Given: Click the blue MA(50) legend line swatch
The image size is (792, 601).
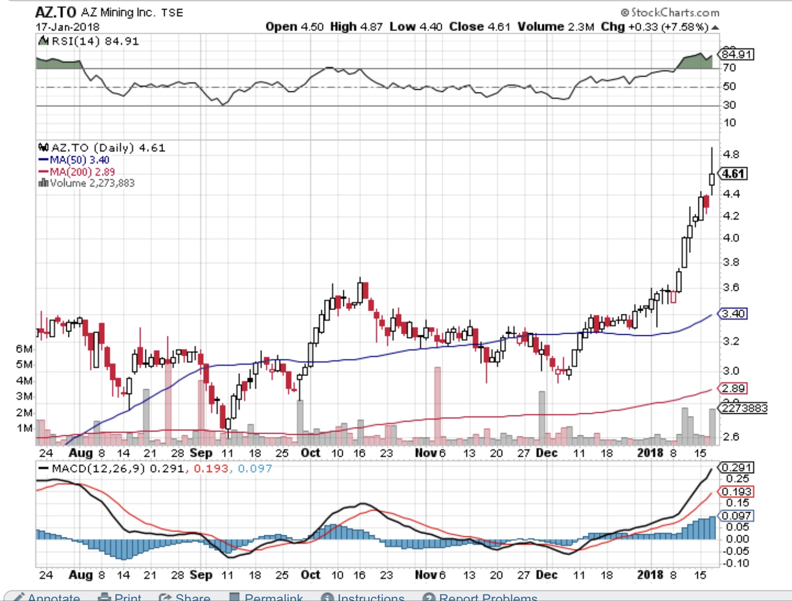Looking at the screenshot, I should pyautogui.click(x=43, y=160).
